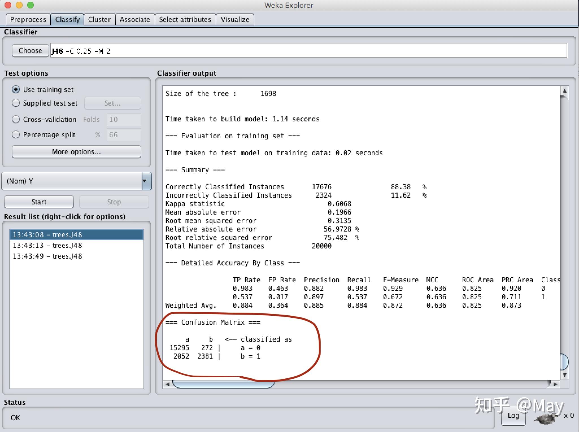Screen dimensions: 579x432
Task: Click the Start button
Action: tap(39, 202)
